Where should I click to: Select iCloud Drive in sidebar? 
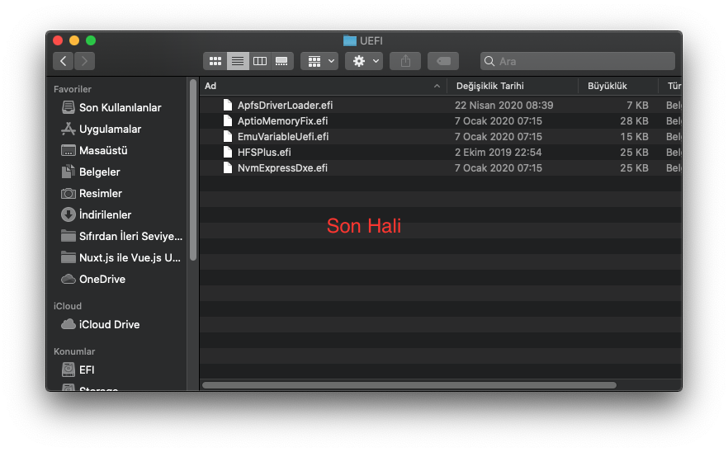tap(109, 324)
